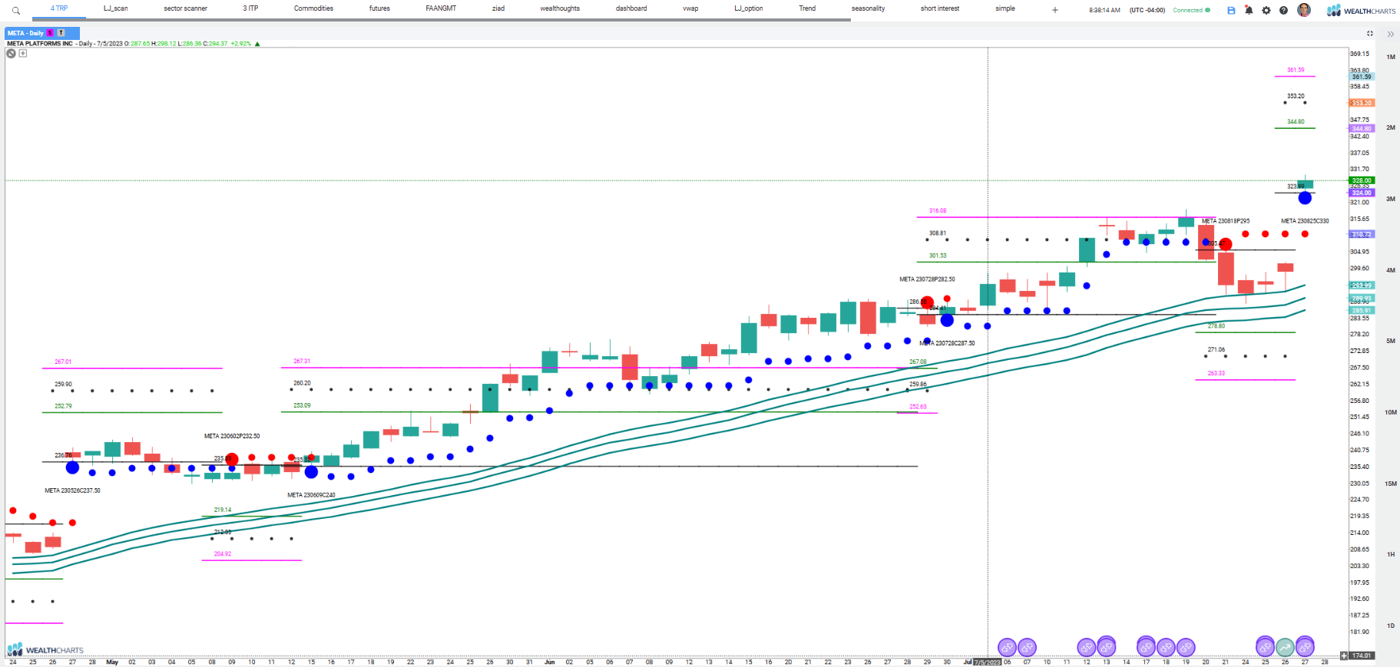Expand the indicator list plus box
The image size is (1400, 667).
23,53
